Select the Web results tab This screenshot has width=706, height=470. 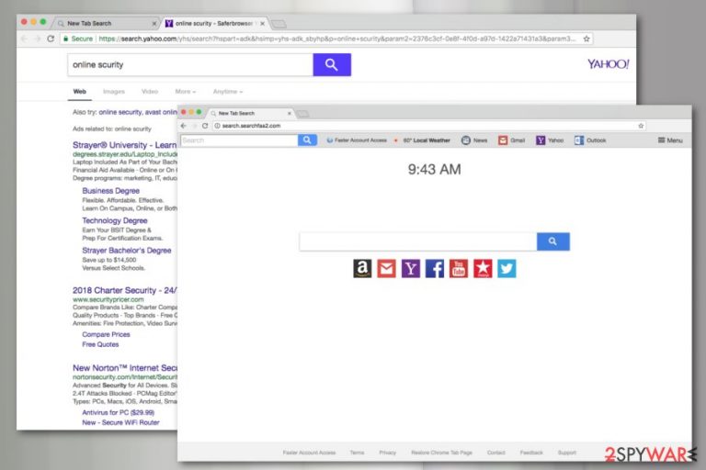point(80,91)
